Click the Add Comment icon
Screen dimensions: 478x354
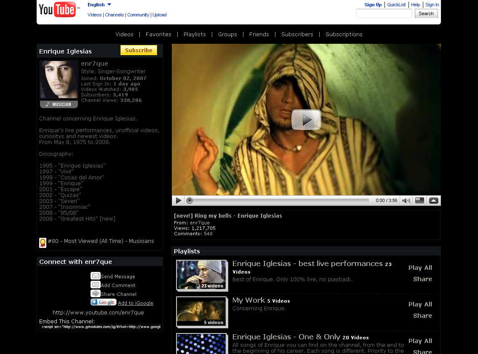coord(96,285)
